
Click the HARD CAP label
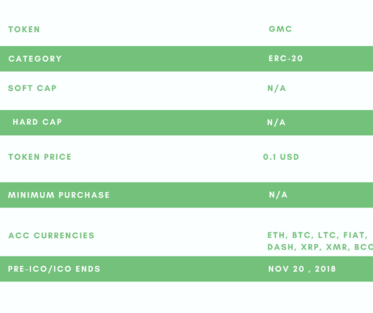coord(37,122)
